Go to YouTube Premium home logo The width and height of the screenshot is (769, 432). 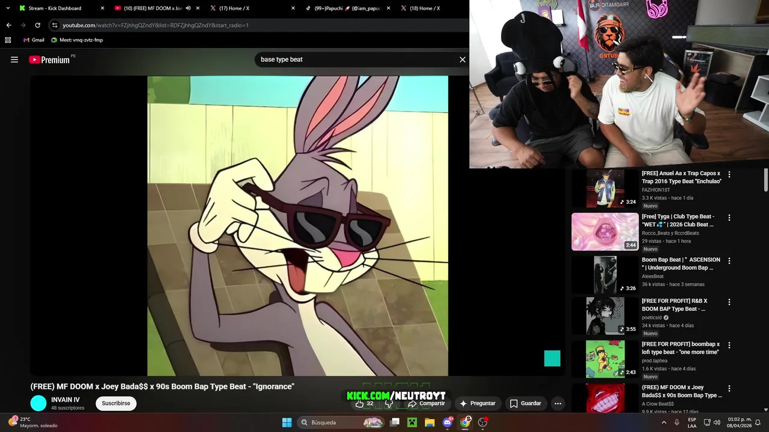(x=50, y=59)
